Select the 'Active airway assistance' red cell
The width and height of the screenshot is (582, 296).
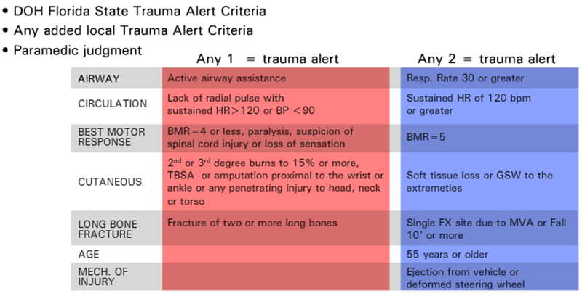click(226, 78)
